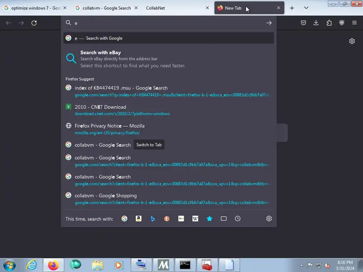The width and height of the screenshot is (363, 272).
Task: Open the Firefox application menu
Action: click(x=354, y=23)
